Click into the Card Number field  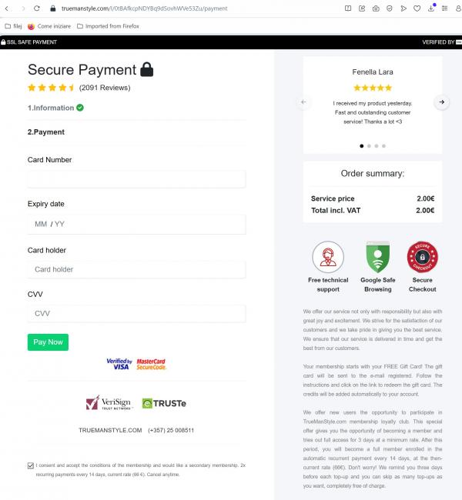pos(136,179)
